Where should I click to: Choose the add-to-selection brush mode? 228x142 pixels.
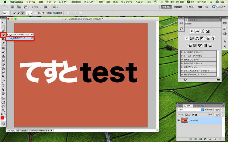click(x=18, y=13)
